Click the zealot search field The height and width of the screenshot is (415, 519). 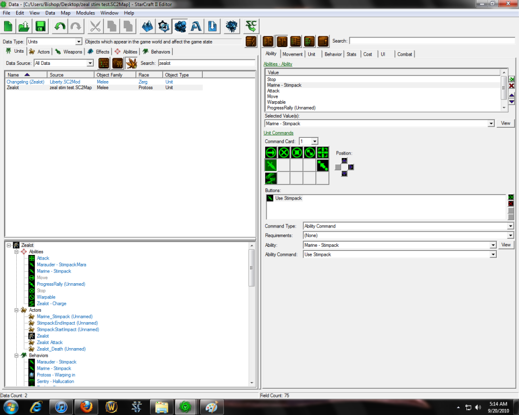(x=206, y=63)
